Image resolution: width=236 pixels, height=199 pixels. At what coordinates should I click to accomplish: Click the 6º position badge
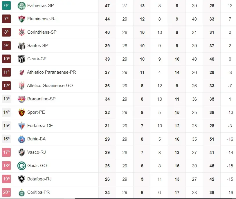coord(6,6)
